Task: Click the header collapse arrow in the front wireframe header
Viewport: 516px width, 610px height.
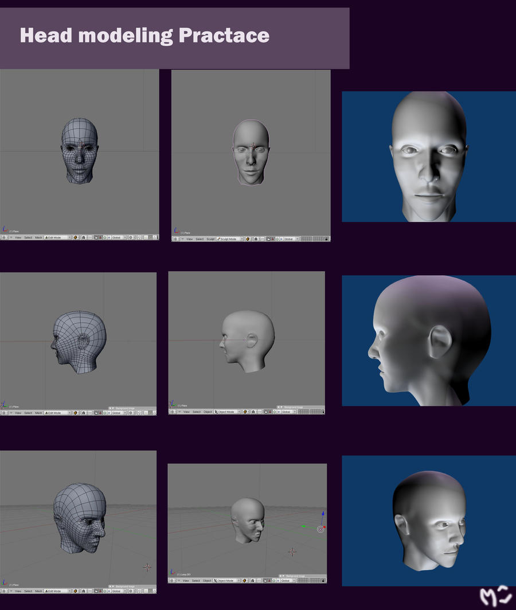Action: (11, 237)
